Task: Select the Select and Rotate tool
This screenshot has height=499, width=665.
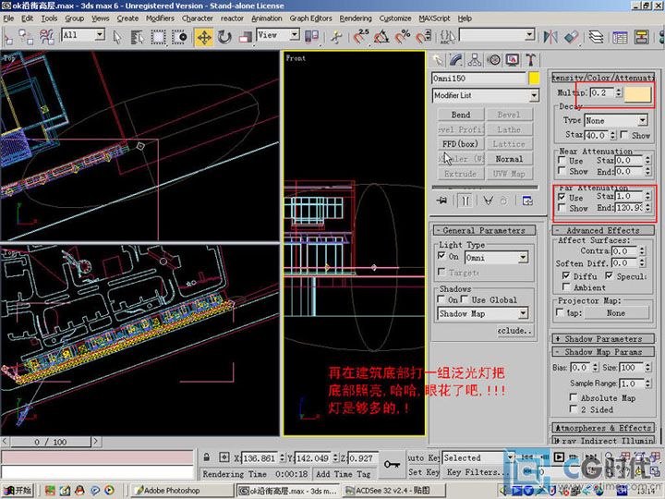Action: point(224,37)
